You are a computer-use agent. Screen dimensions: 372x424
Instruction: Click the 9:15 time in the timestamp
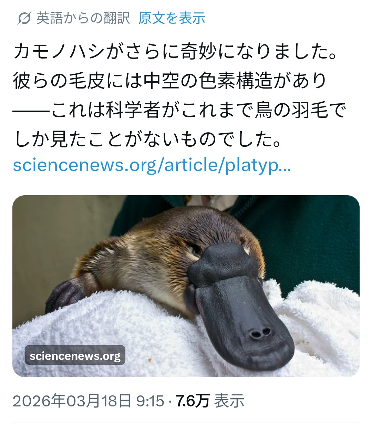(x=151, y=401)
